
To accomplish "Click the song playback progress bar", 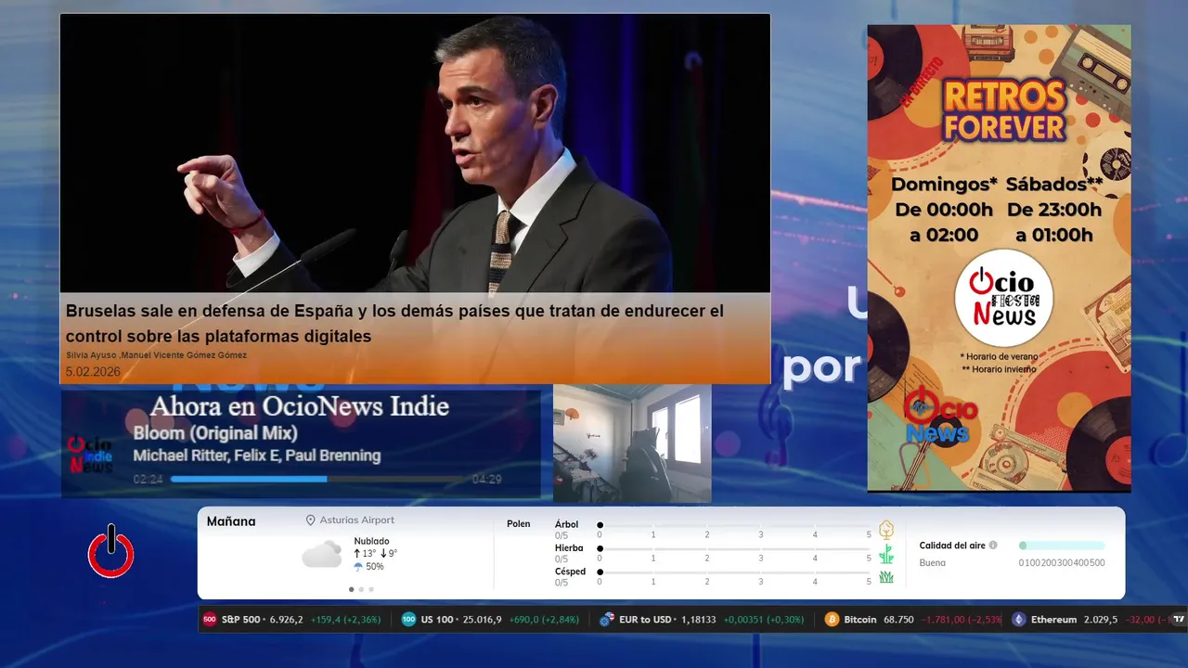I will (x=318, y=479).
